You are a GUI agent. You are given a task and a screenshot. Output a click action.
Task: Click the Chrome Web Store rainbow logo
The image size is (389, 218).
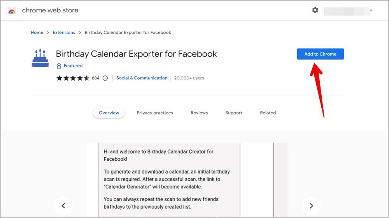point(12,11)
